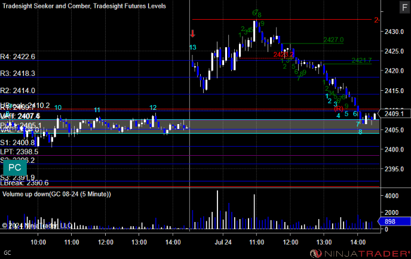Click the blue volume marker 898
The image size is (411, 259).
394,221
